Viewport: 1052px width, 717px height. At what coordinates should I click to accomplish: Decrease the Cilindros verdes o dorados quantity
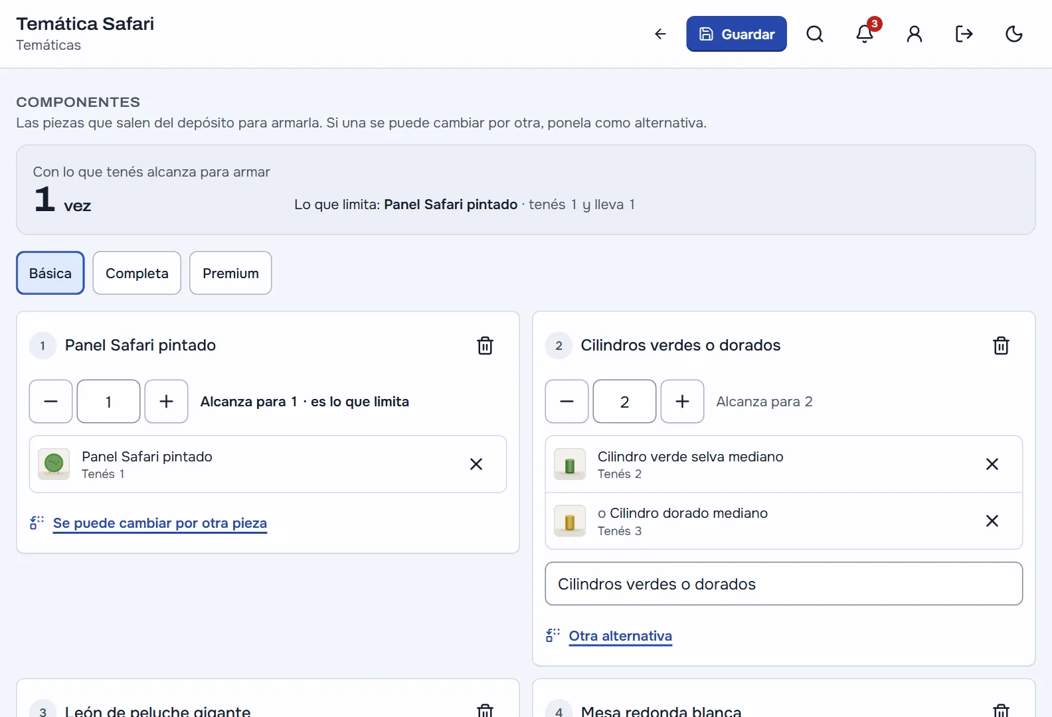pos(567,402)
